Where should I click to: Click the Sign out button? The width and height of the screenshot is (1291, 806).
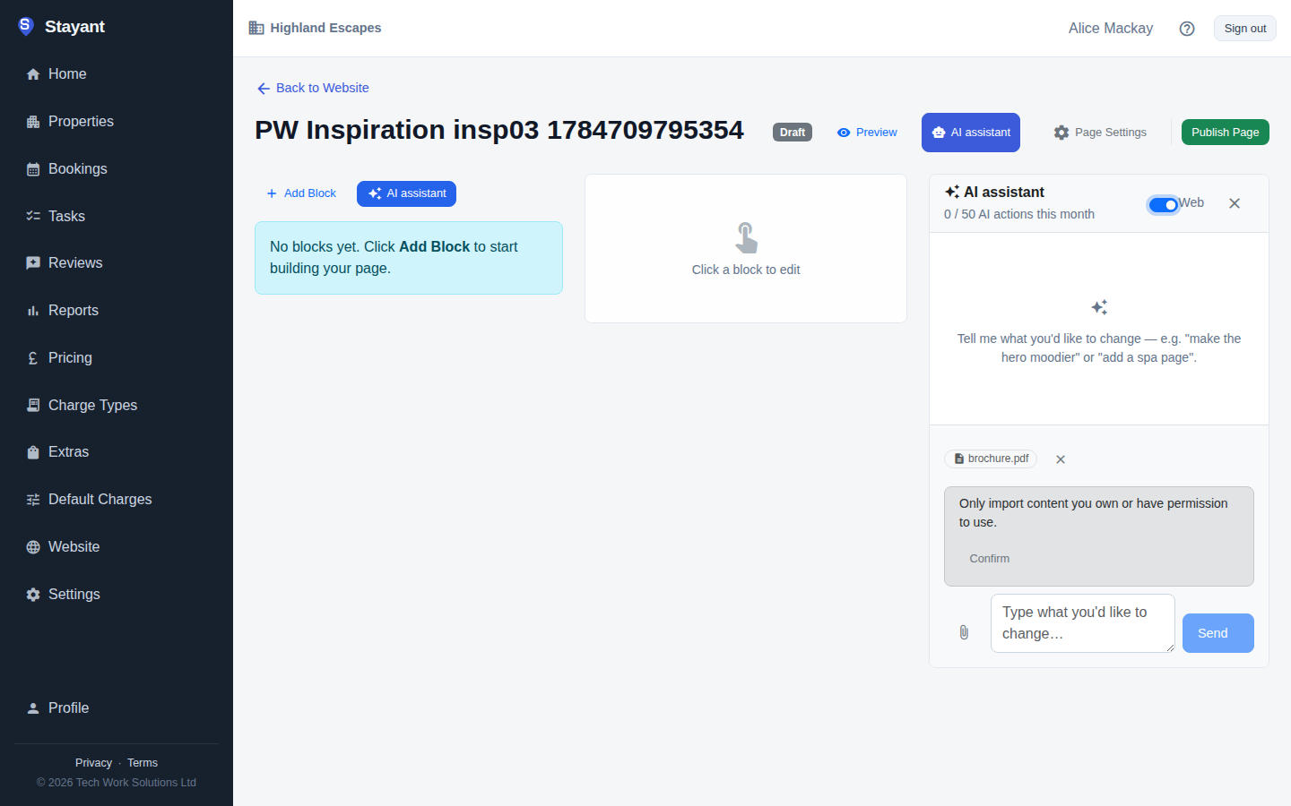(1245, 29)
